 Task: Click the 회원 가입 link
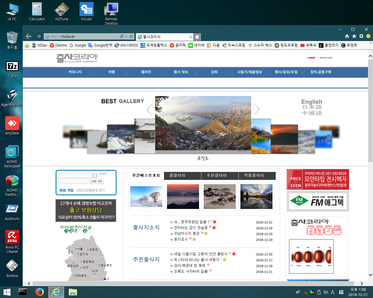[x=66, y=190]
